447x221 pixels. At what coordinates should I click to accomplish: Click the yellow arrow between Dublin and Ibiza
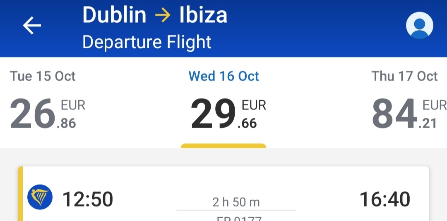(163, 15)
